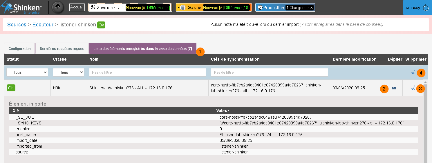Expand the Staging dropdown arrow
This screenshot has height=163, width=432.
[x=178, y=8]
